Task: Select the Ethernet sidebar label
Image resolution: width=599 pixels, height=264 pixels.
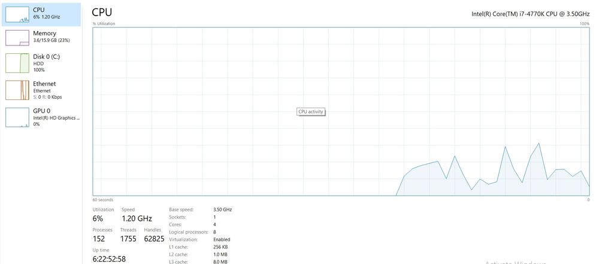Action: (44, 84)
